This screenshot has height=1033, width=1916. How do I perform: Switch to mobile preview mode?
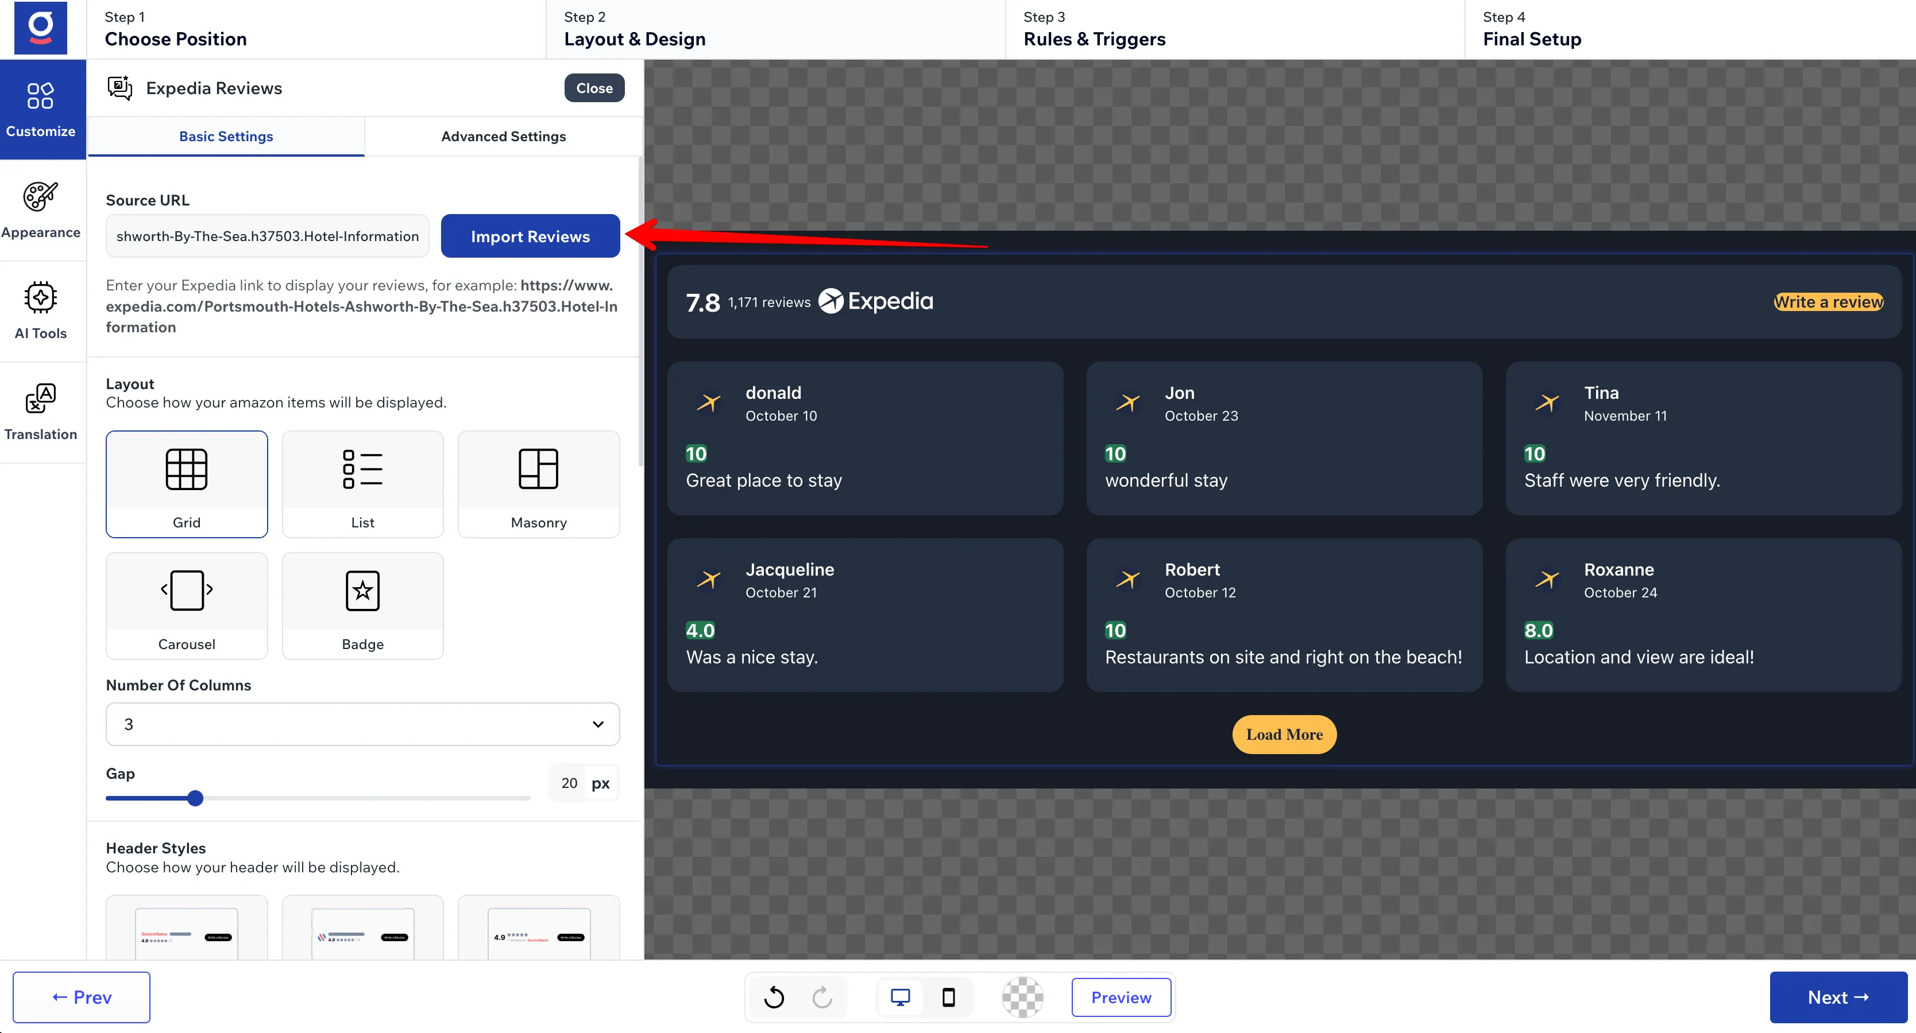click(x=948, y=997)
